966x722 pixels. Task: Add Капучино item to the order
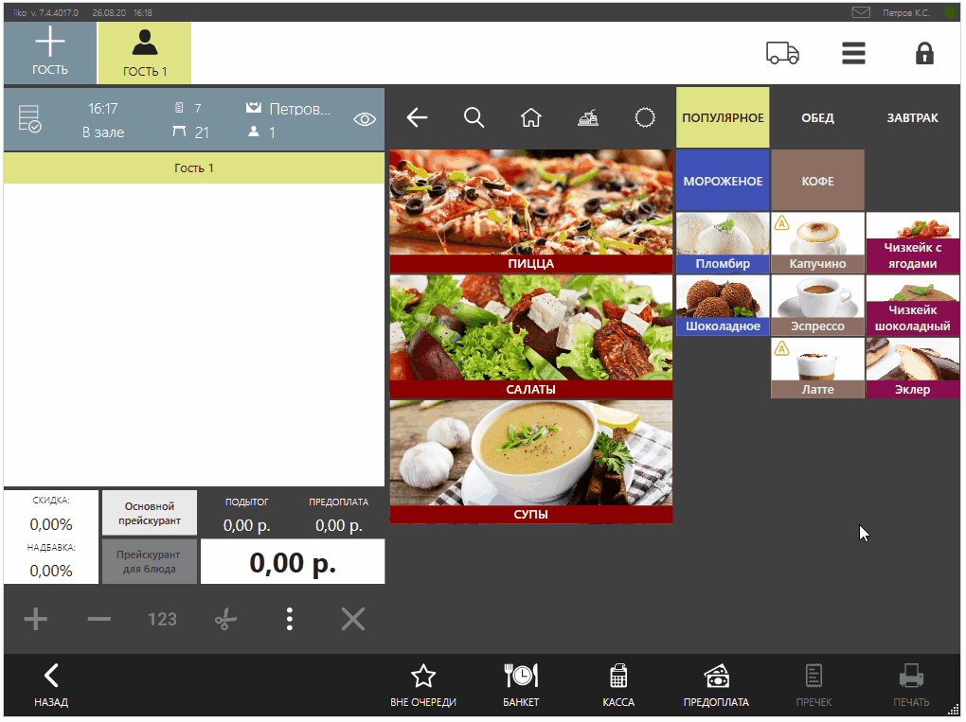click(817, 243)
